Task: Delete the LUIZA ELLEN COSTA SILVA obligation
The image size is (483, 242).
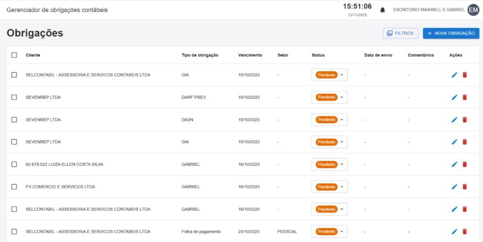Action: pyautogui.click(x=465, y=164)
